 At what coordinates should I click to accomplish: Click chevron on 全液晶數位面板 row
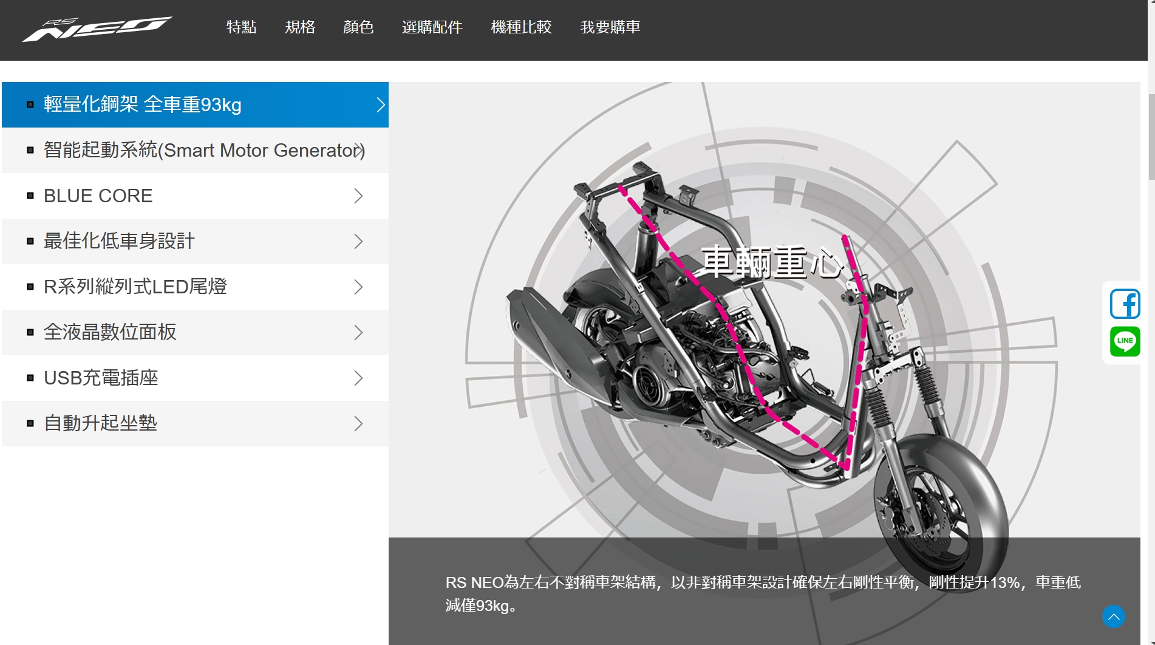click(359, 332)
